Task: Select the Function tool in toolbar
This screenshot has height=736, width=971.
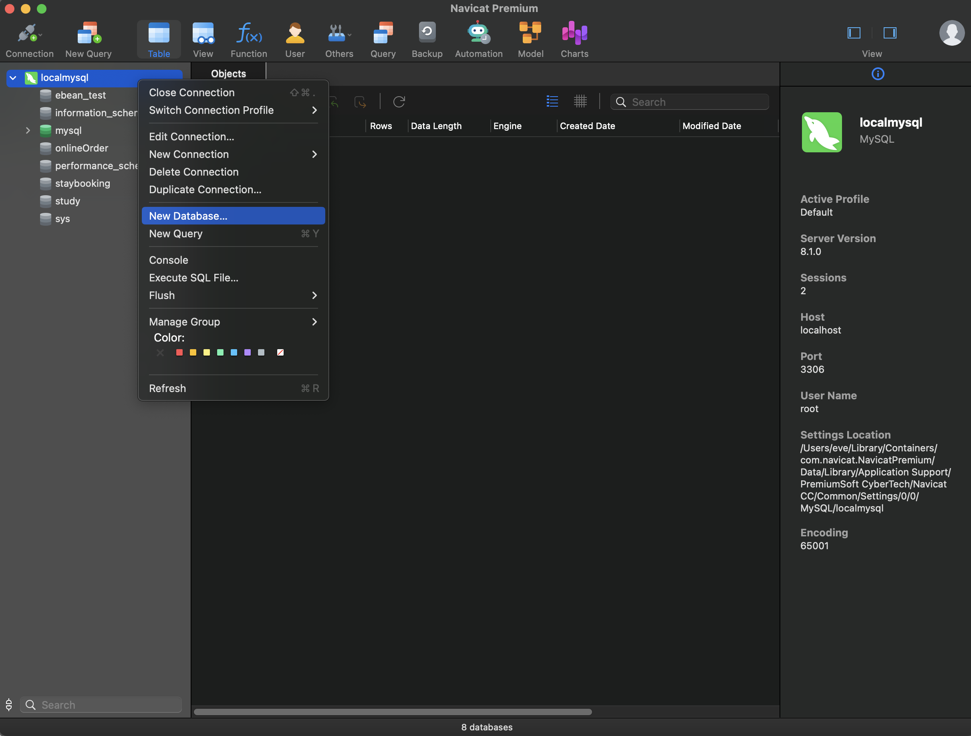Action: (248, 38)
